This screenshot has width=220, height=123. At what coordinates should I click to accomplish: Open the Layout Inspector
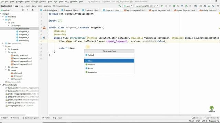coord(212,118)
